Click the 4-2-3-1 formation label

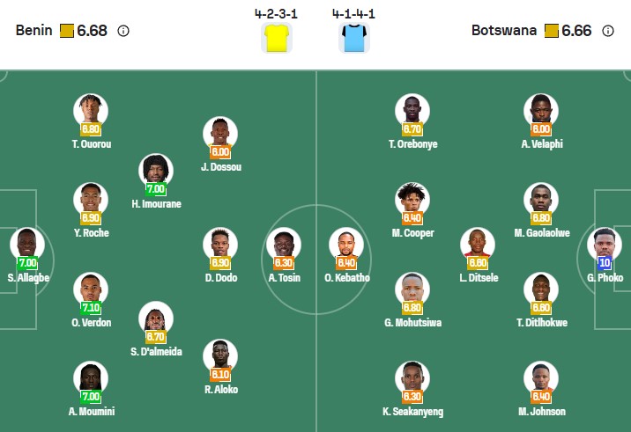click(276, 14)
